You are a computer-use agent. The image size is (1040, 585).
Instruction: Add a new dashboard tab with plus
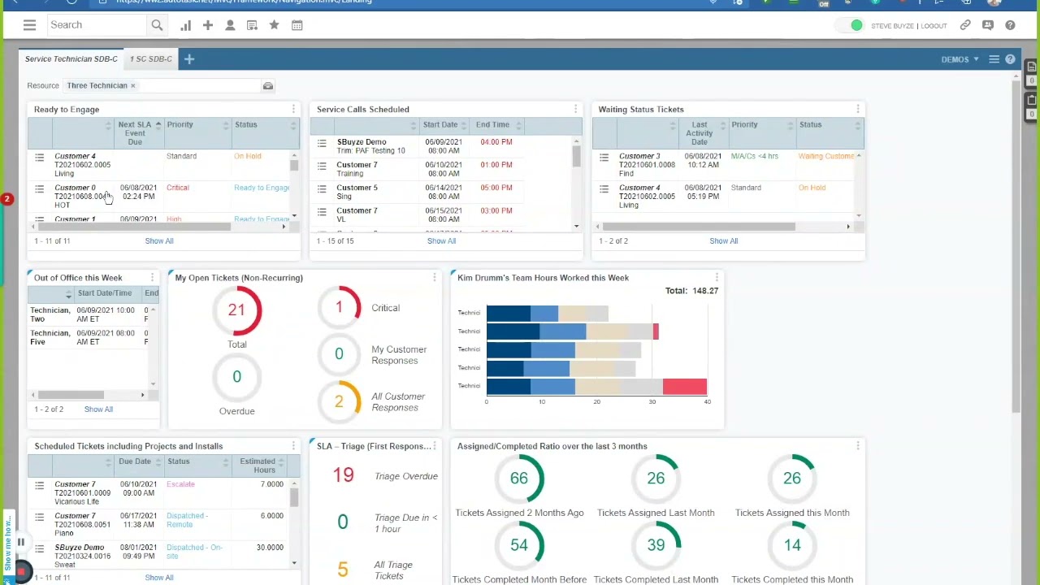pyautogui.click(x=188, y=59)
